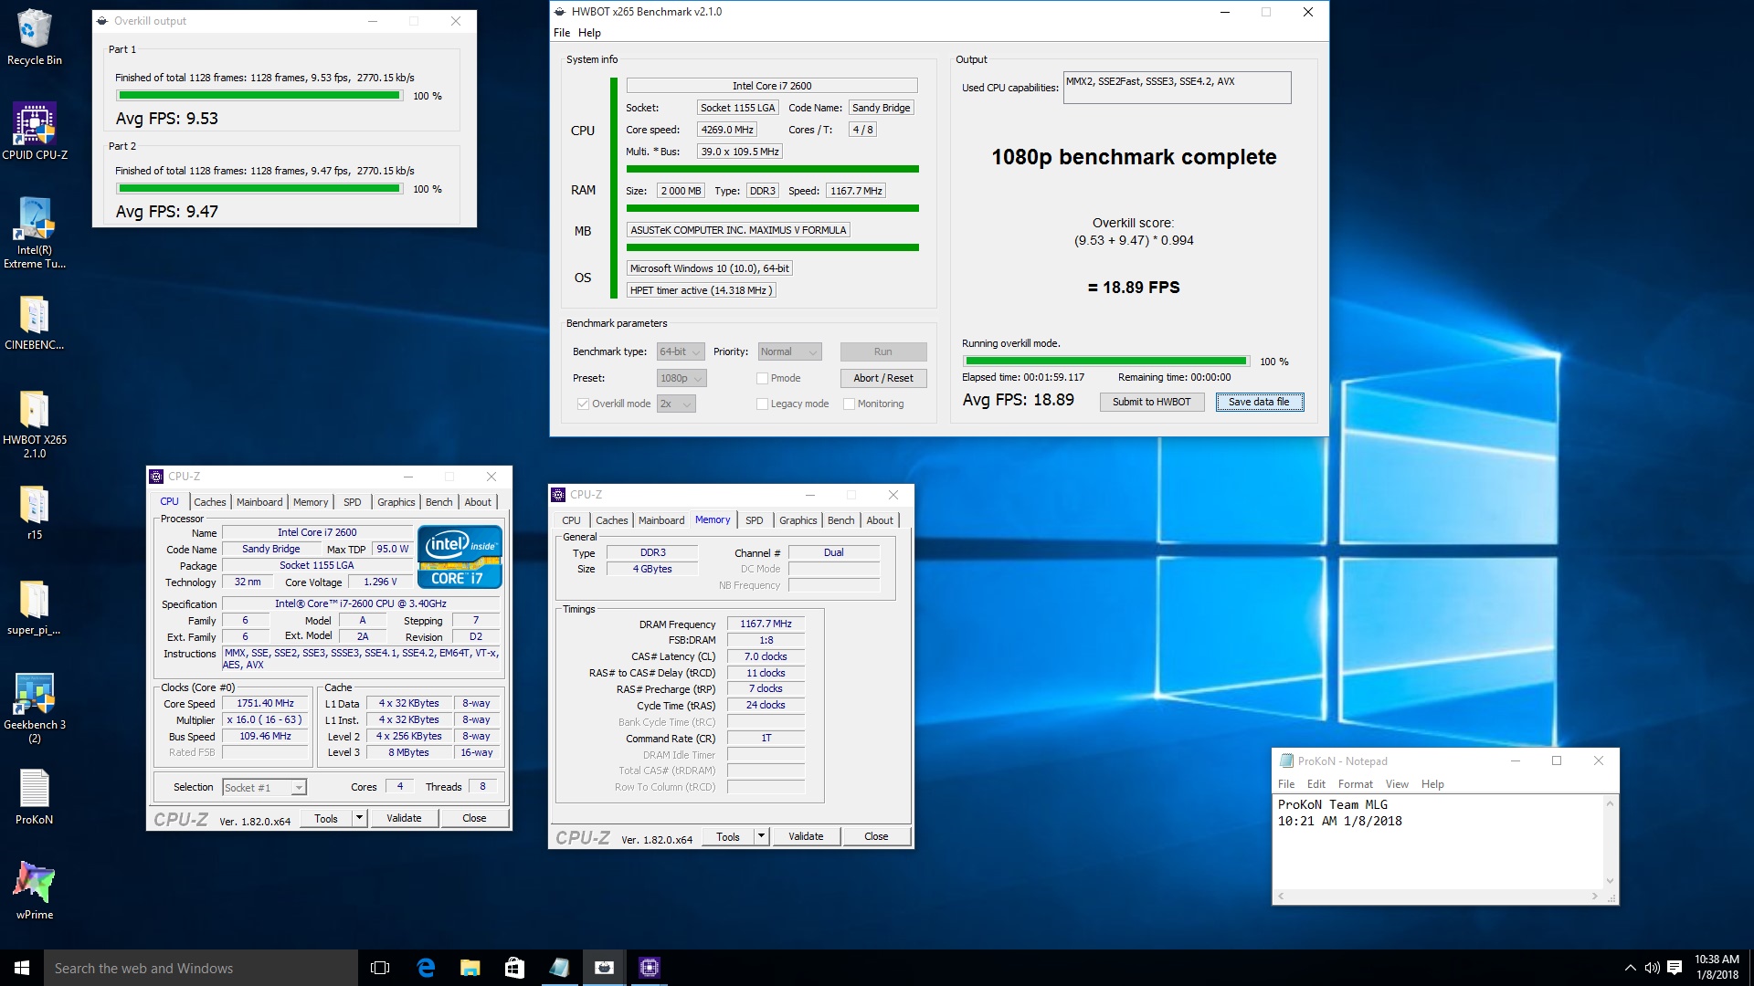
Task: Click HWBOT x265 window title icon
Action: pos(558,12)
